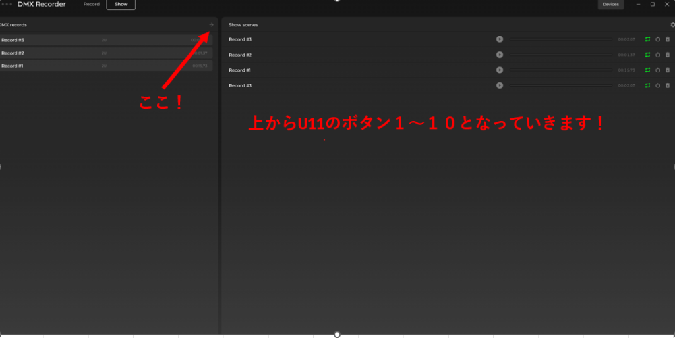Disable loop for Record #1 scene

648,70
